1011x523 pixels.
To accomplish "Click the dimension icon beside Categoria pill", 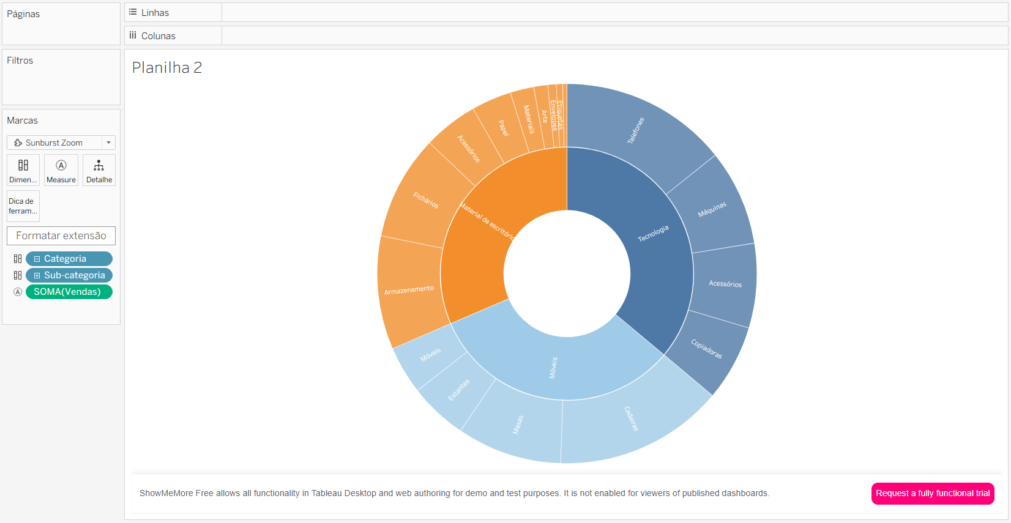I will (18, 259).
